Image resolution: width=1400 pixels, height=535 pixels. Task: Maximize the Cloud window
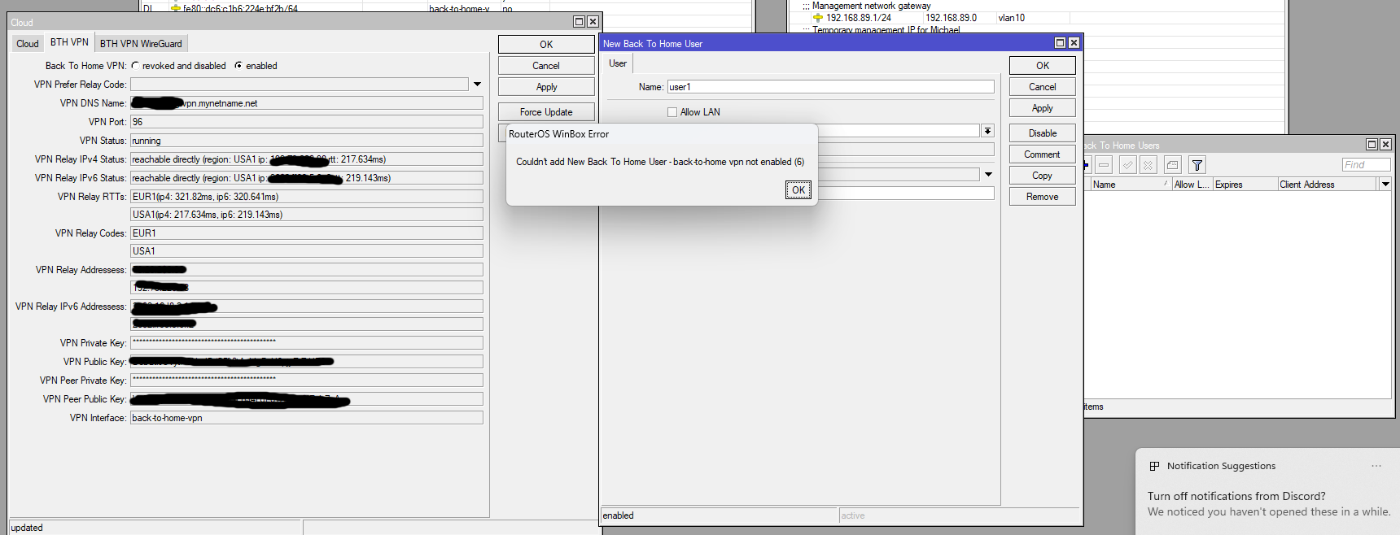[x=579, y=22]
